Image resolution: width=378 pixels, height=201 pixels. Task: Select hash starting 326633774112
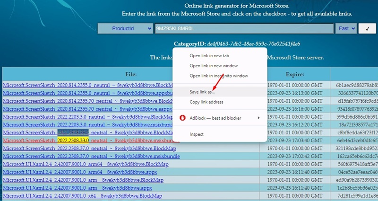click(358, 93)
